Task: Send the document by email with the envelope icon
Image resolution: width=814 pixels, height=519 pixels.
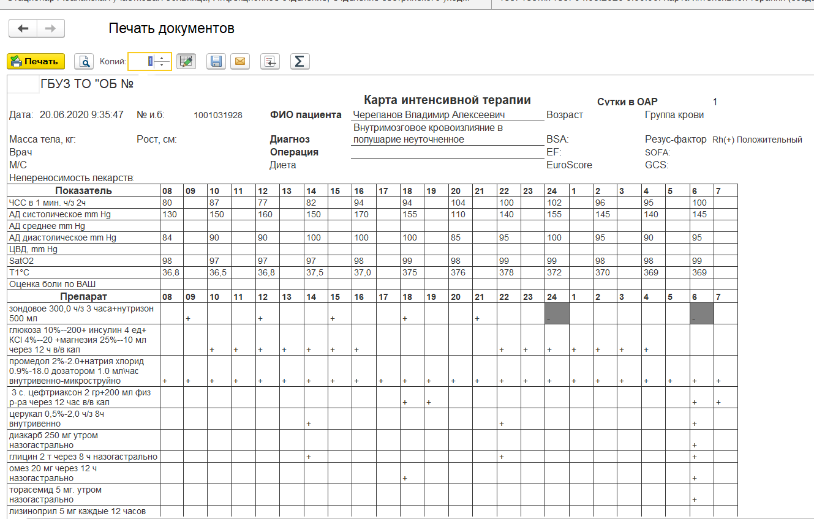Action: (240, 61)
